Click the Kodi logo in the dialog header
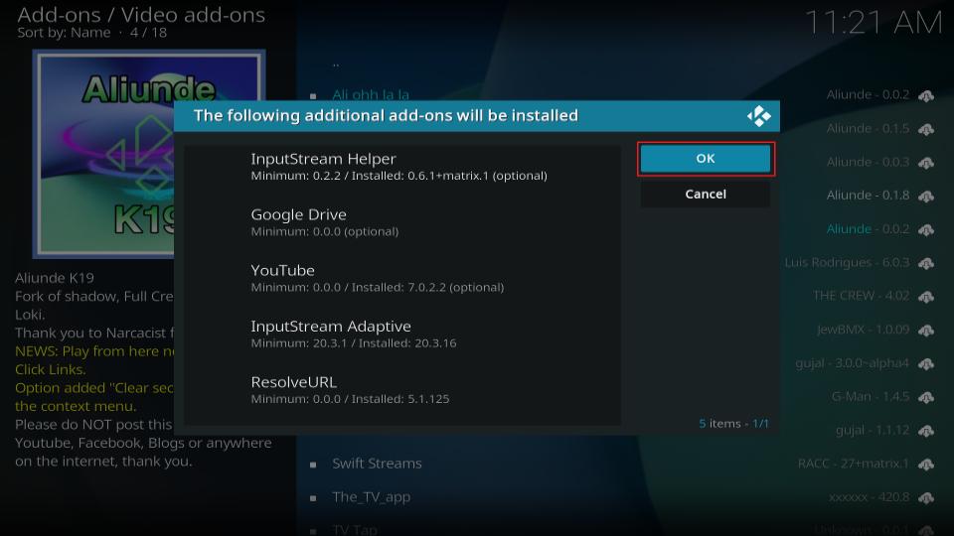Viewport: 954px width, 536px height. click(758, 116)
